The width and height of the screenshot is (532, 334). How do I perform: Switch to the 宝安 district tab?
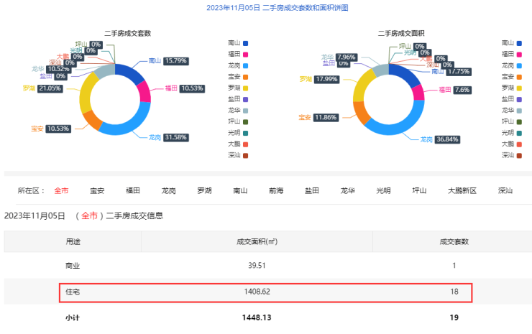97,191
